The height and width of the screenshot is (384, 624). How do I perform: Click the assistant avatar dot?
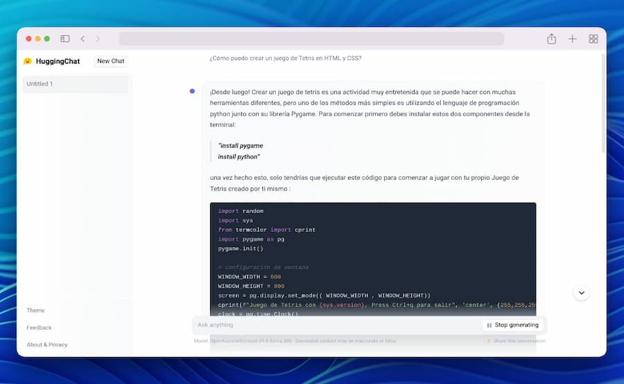click(192, 91)
